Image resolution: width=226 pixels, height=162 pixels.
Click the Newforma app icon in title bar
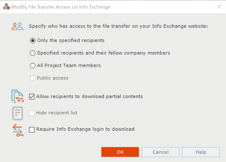[6, 7]
